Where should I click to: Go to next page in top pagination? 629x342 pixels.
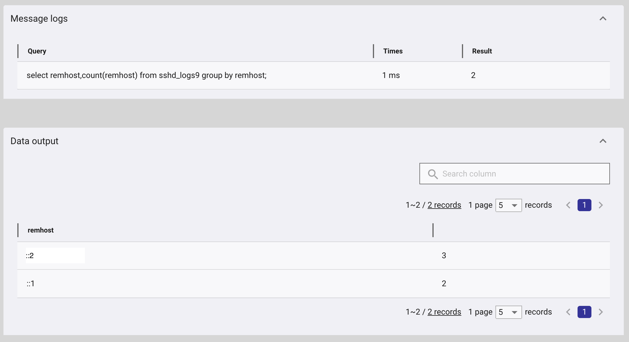[601, 205]
